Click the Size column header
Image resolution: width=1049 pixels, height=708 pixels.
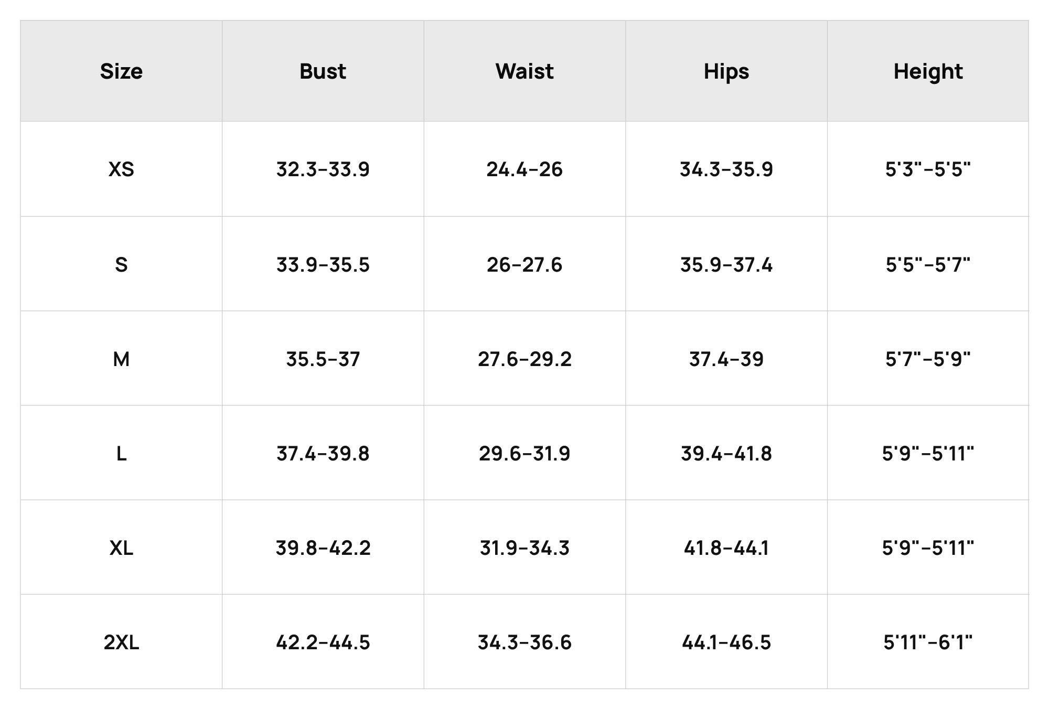(121, 71)
